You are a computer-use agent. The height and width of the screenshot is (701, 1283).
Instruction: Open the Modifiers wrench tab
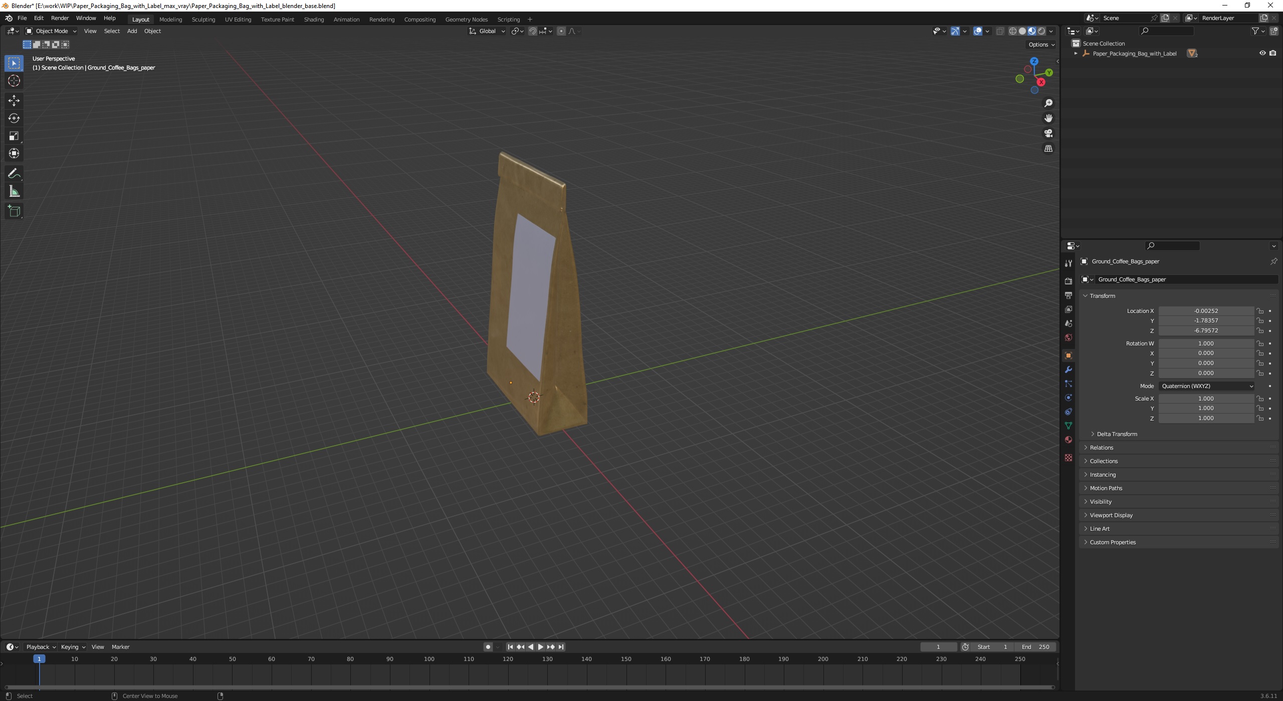(x=1068, y=370)
